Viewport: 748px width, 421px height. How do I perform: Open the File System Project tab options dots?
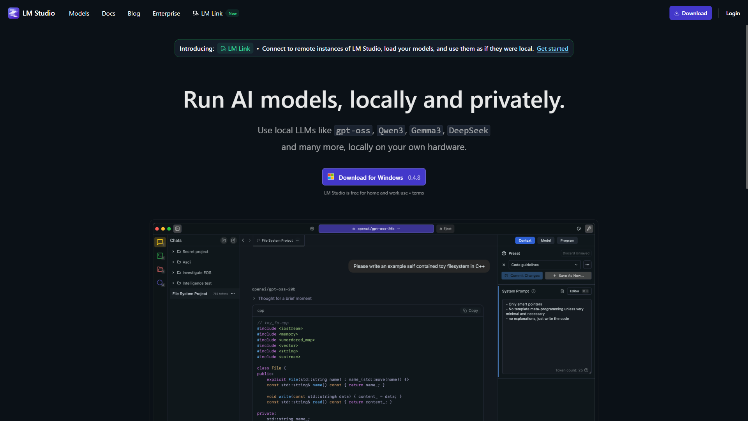point(298,241)
